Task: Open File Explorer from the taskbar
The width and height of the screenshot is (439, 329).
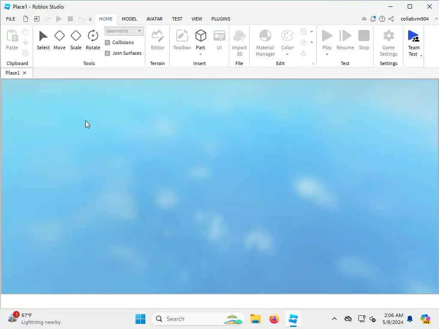Action: pyautogui.click(x=256, y=319)
